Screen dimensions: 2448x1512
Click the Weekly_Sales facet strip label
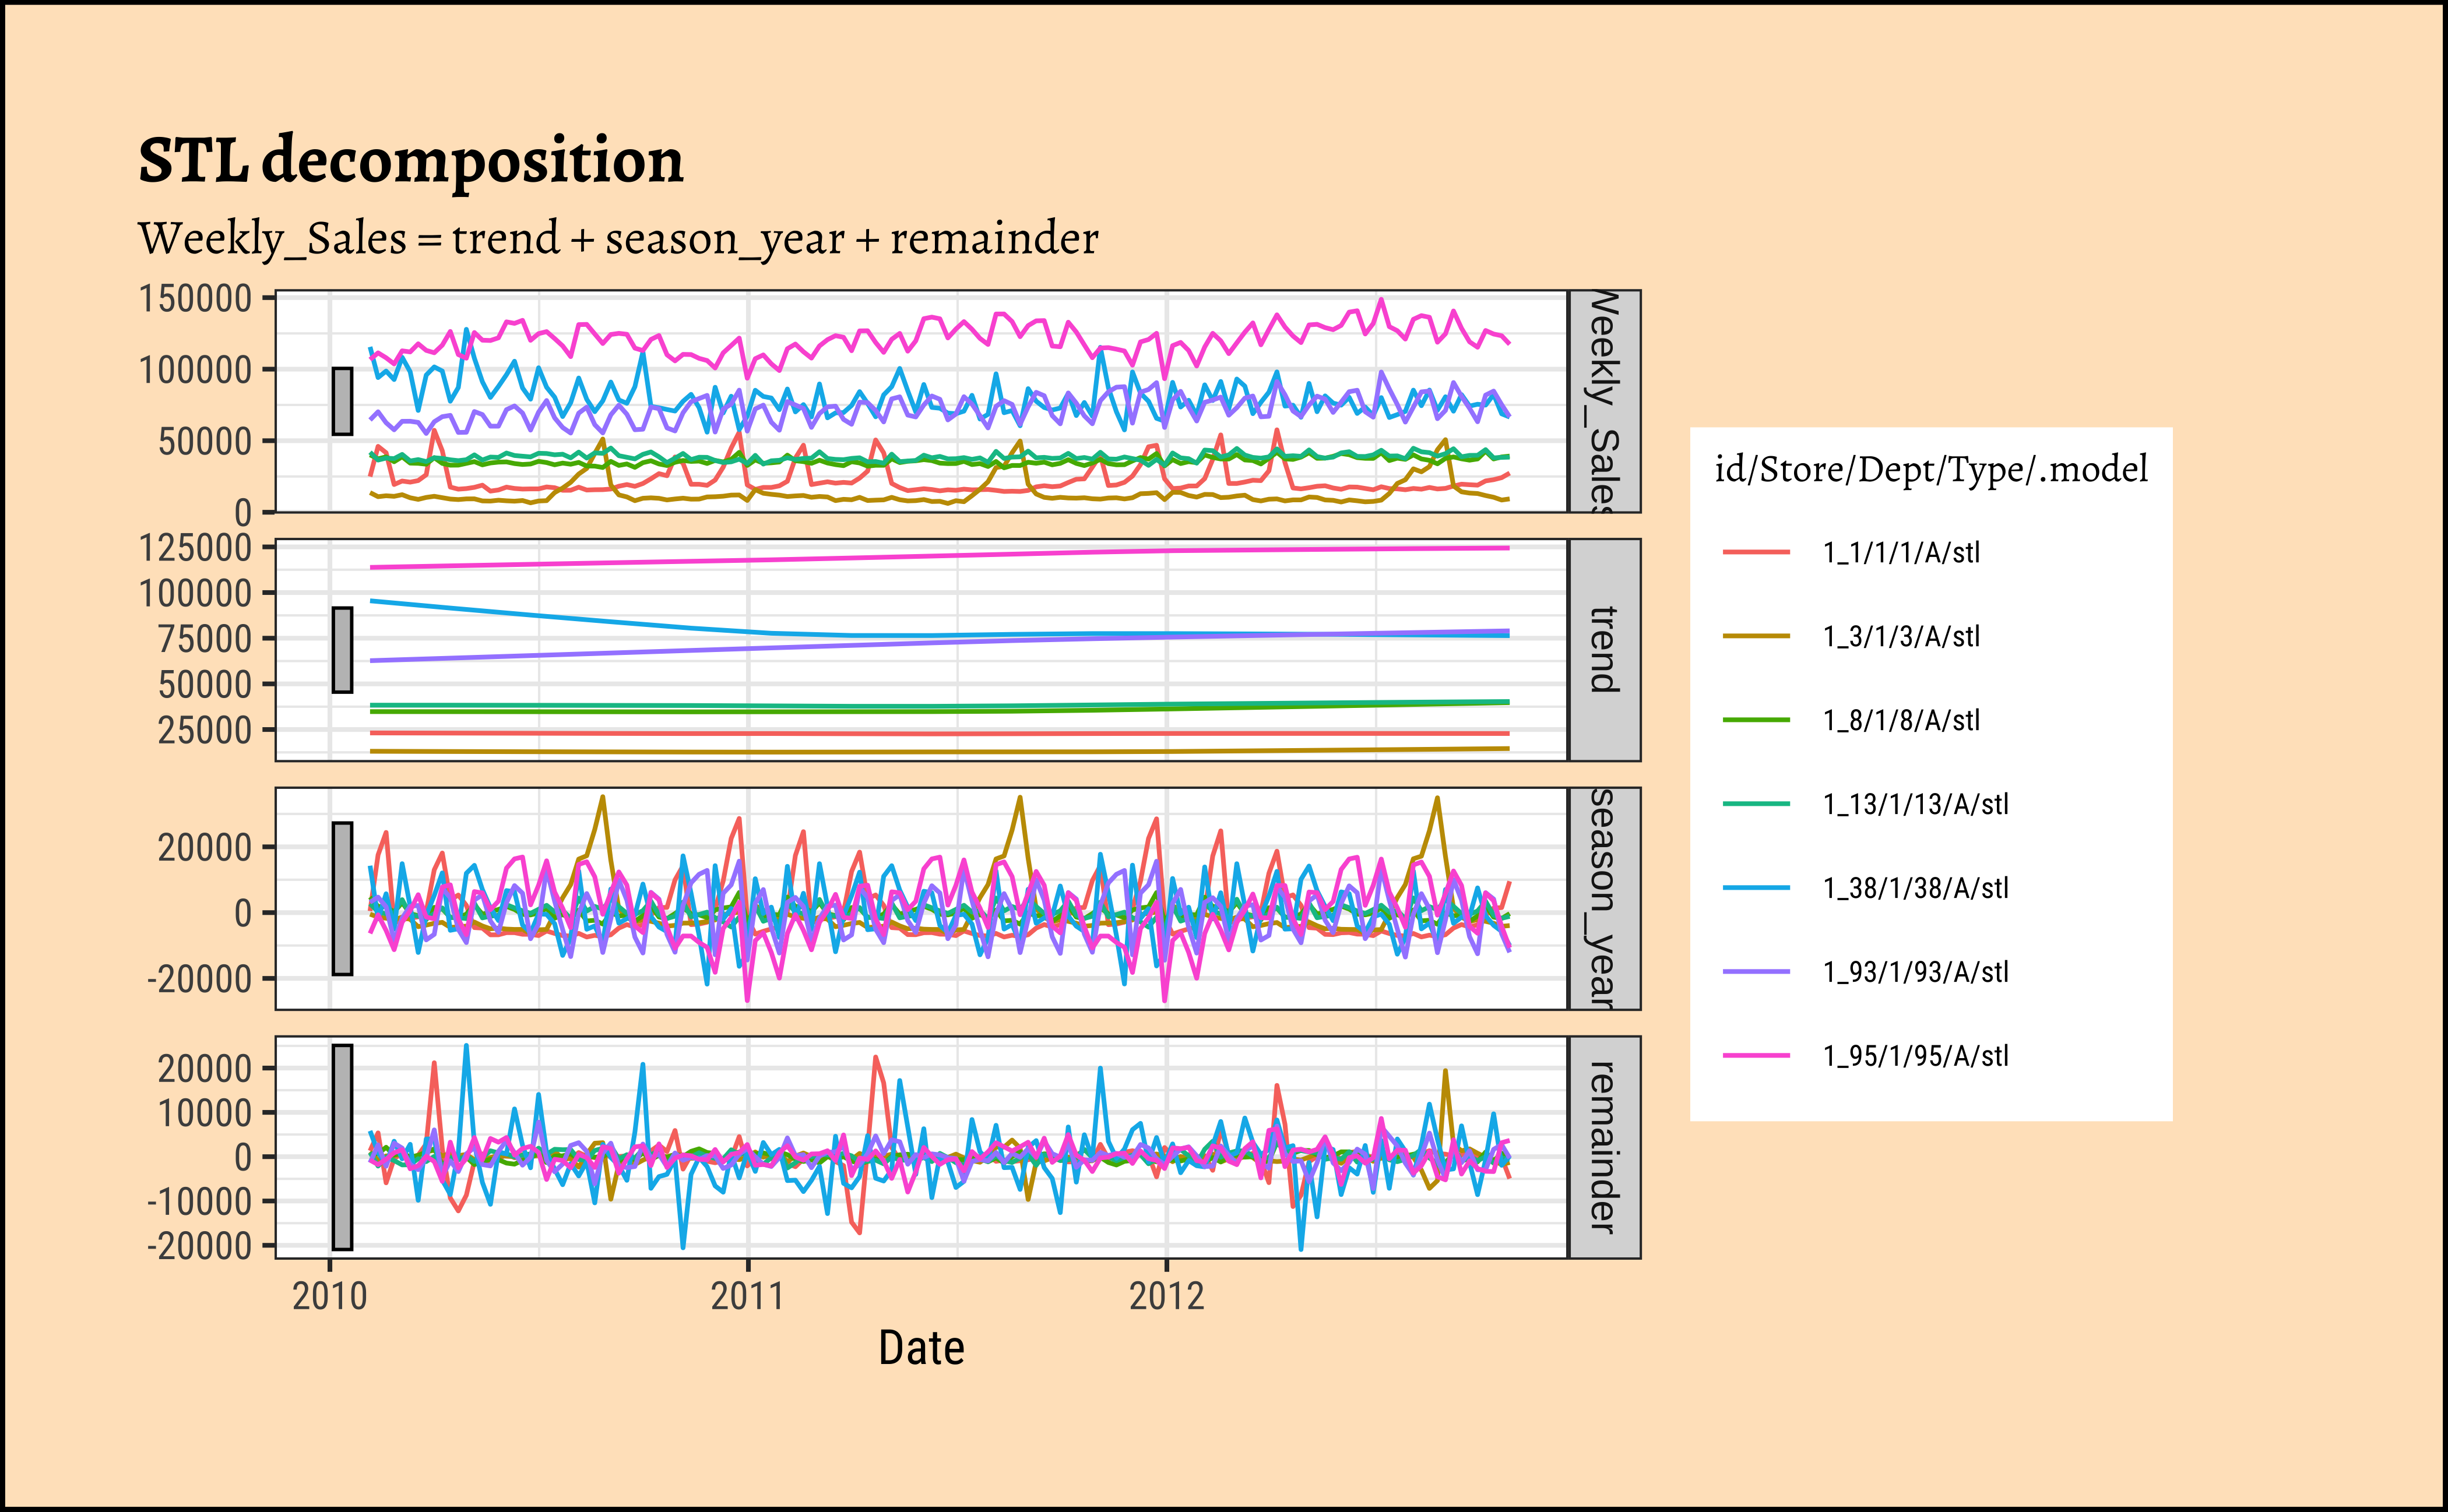coord(1603,401)
